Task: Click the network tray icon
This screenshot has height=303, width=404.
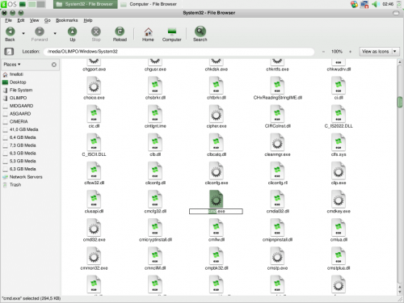Action: (364, 4)
